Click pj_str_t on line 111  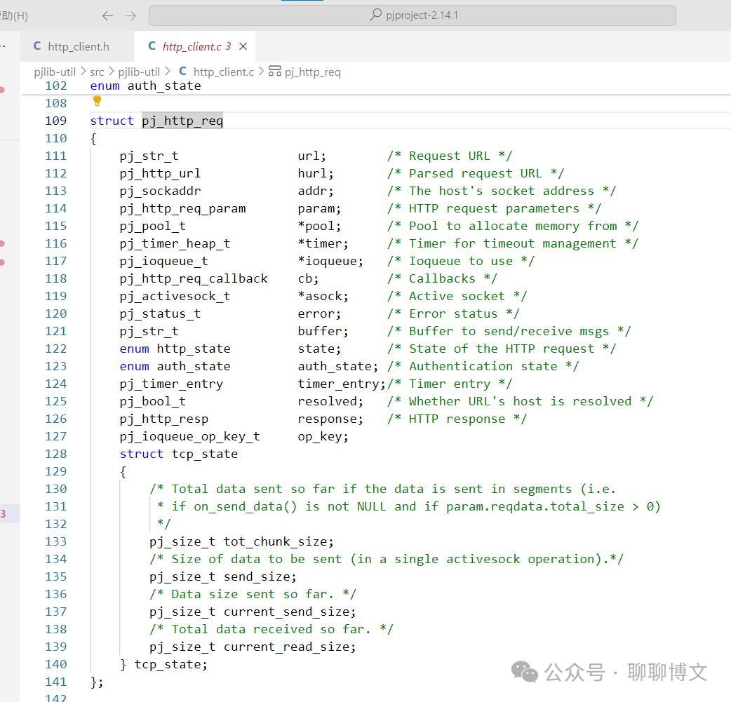click(149, 156)
